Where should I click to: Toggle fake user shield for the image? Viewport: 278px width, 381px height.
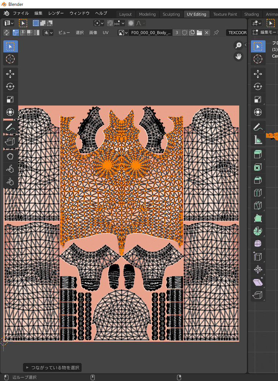[185, 33]
